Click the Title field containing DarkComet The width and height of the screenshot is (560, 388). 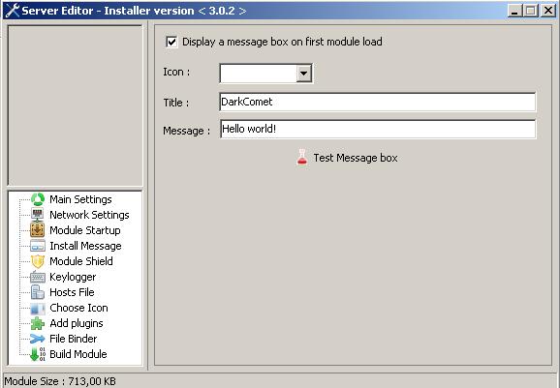[x=378, y=102]
